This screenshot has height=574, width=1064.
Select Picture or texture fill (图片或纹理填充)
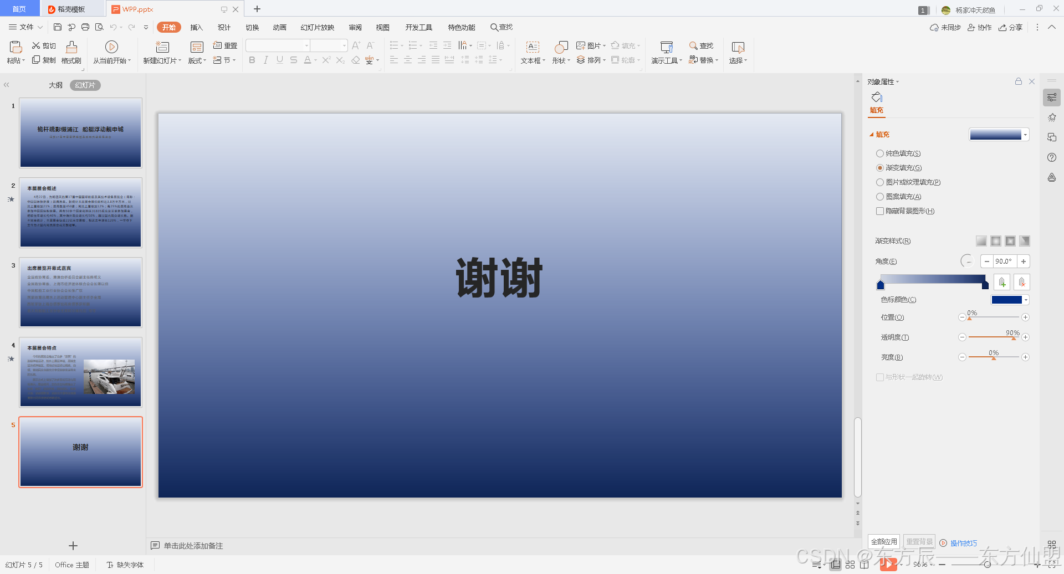pos(880,182)
